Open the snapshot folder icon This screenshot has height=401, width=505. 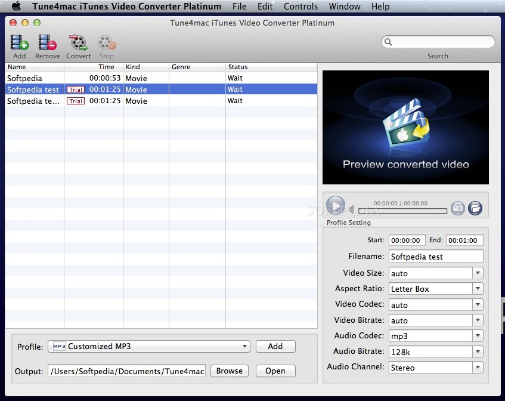pyautogui.click(x=475, y=208)
